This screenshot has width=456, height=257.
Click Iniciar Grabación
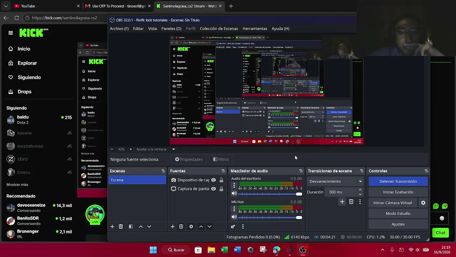(x=398, y=192)
